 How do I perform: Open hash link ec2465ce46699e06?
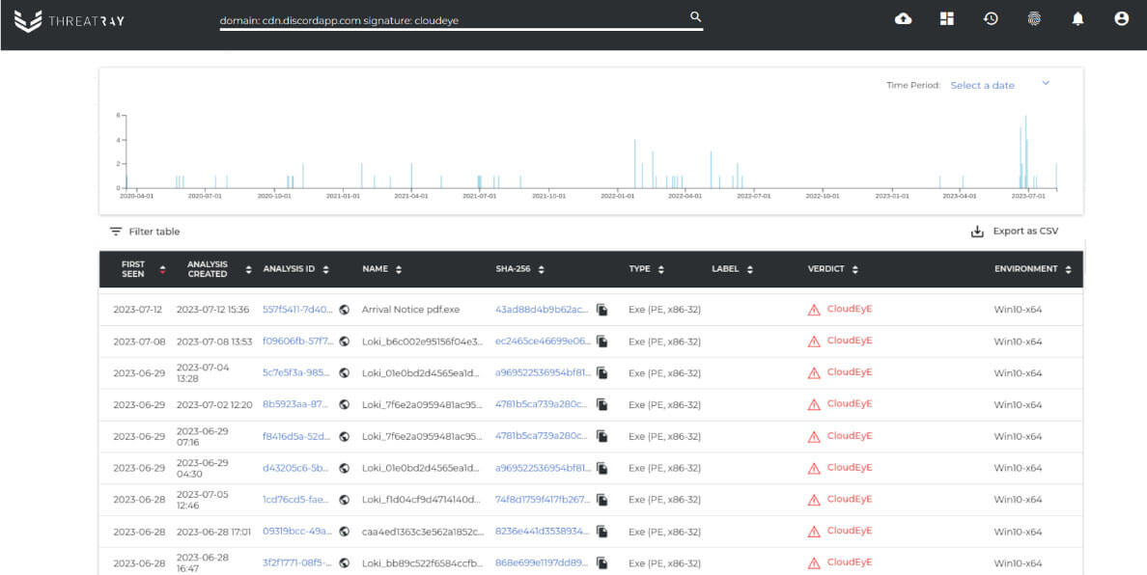[x=543, y=342]
